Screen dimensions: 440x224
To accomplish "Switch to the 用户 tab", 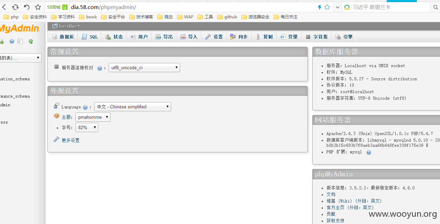I will coord(139,37).
